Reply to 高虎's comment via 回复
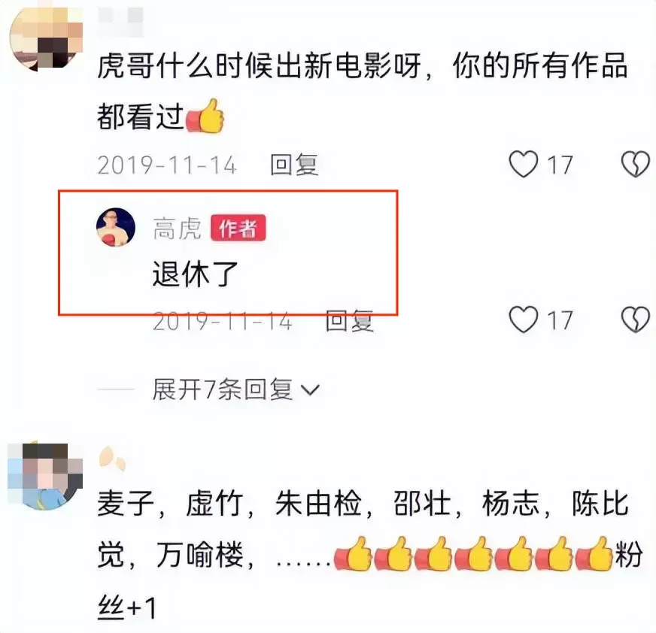Image resolution: width=656 pixels, height=633 pixels. [x=350, y=321]
